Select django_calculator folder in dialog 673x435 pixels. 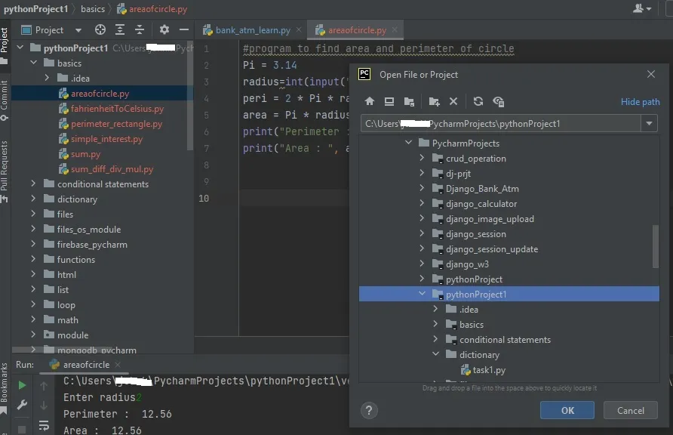[481, 204]
